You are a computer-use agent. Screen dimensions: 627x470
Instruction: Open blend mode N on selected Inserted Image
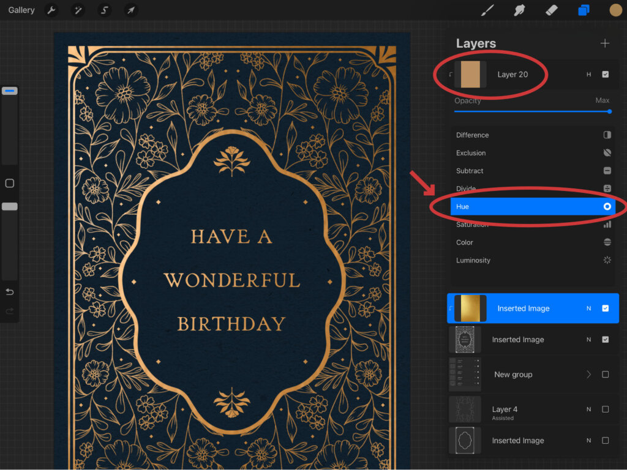coord(589,308)
